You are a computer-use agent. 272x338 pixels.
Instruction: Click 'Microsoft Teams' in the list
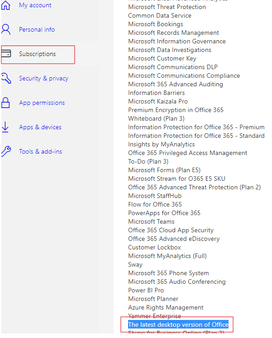(151, 222)
